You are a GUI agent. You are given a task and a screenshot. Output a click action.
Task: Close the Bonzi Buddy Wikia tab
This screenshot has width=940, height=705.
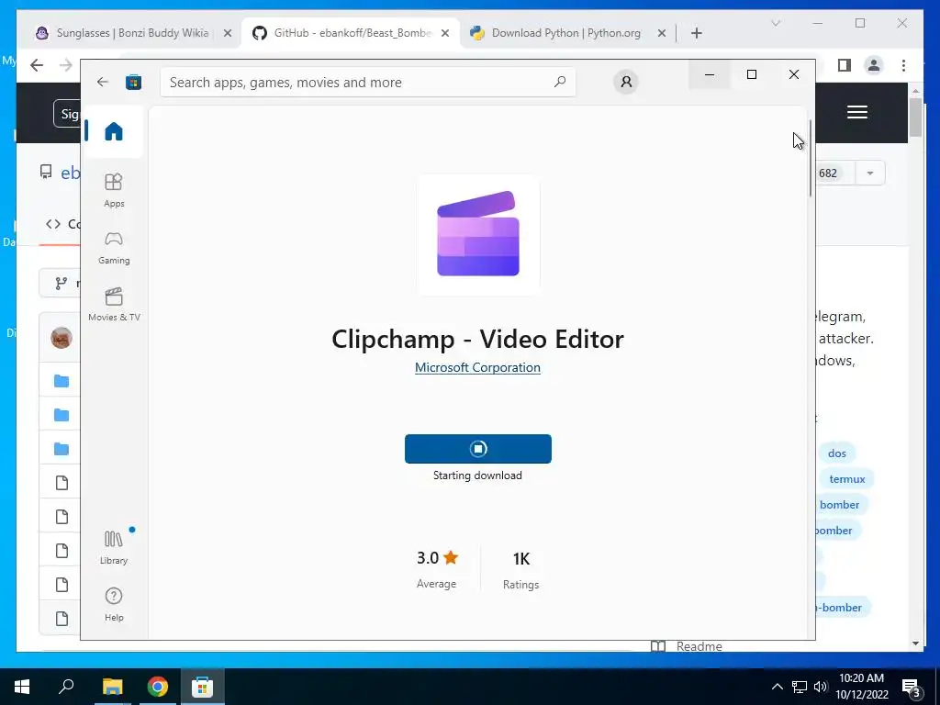pyautogui.click(x=228, y=34)
